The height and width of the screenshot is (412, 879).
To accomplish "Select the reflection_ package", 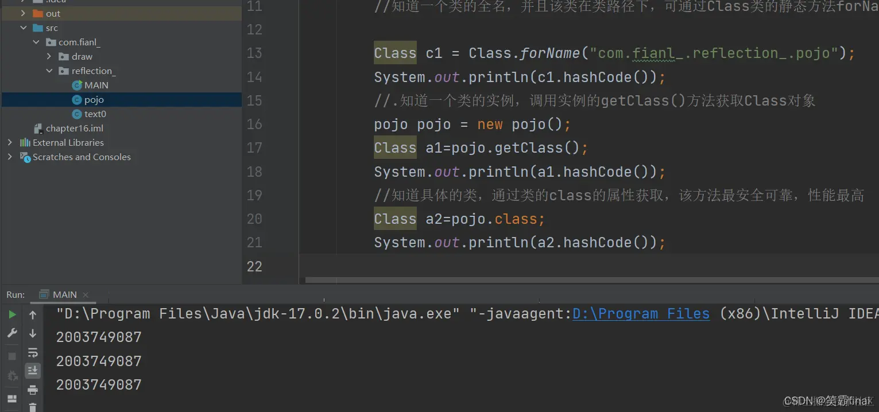I will 94,71.
